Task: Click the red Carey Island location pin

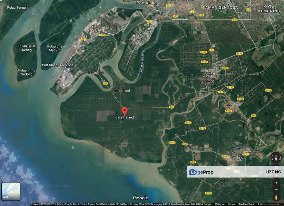Action: pyautogui.click(x=125, y=111)
